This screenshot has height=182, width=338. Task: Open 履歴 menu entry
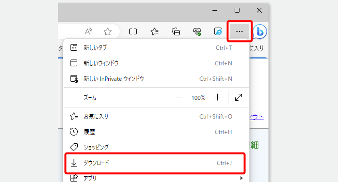click(156, 132)
